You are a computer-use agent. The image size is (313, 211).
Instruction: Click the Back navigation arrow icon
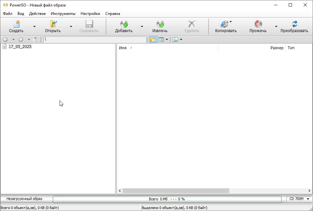tap(6, 40)
